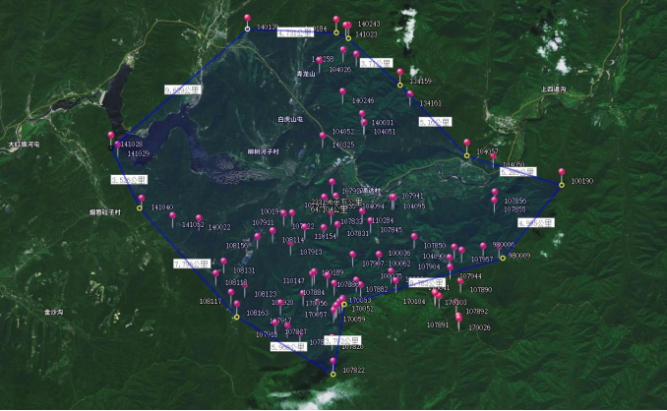The width and height of the screenshot is (667, 411).
Task: Click the pin next to 140246
Action: tap(342, 96)
